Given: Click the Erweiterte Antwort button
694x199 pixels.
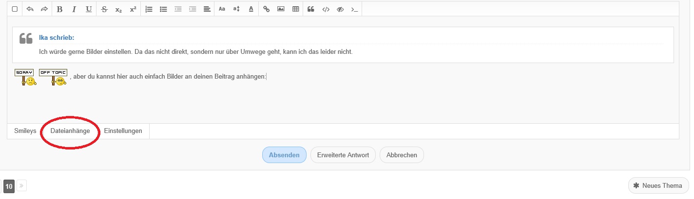Looking at the screenshot, I should [x=343, y=155].
